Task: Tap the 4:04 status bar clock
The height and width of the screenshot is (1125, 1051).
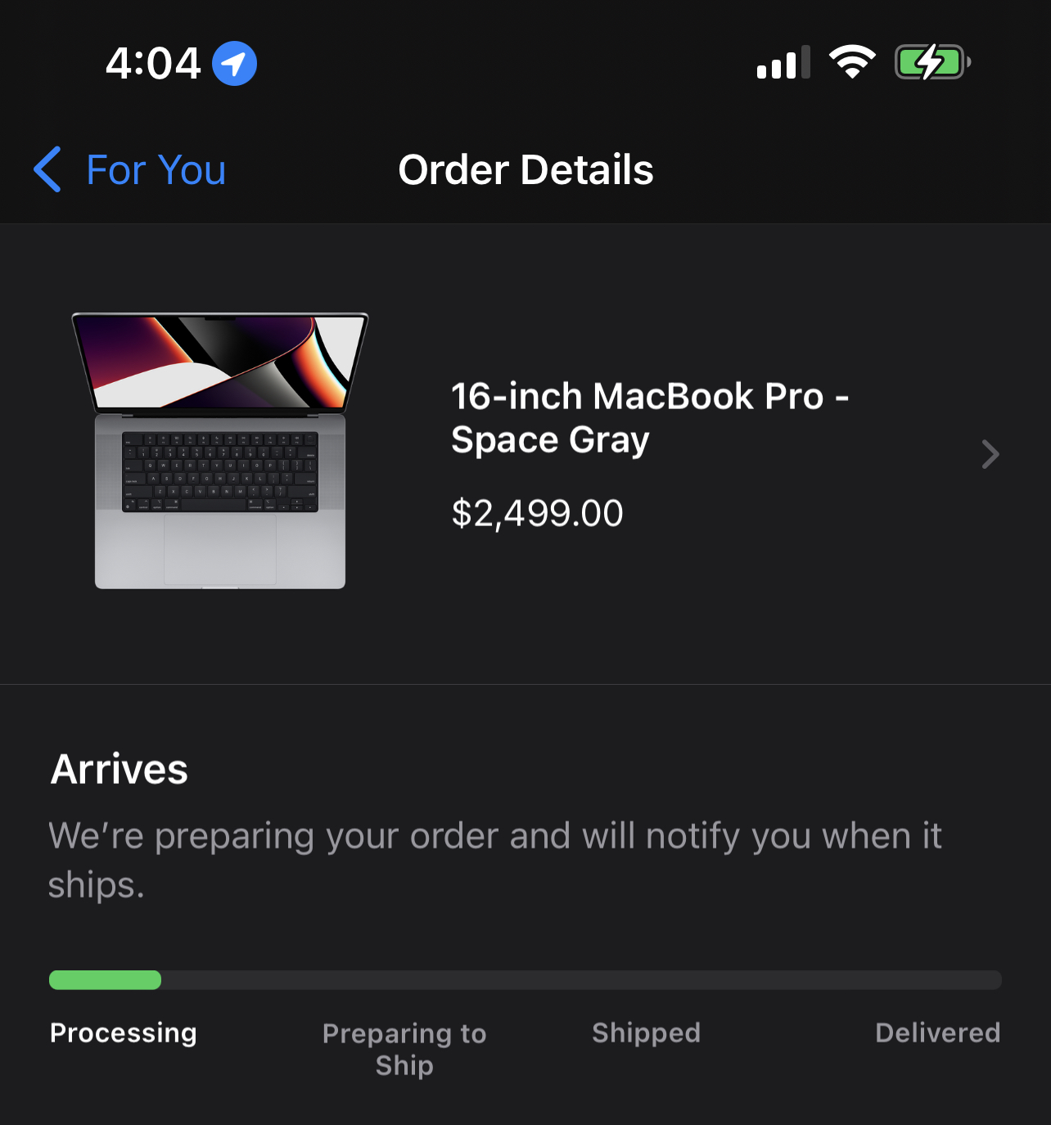Action: click(153, 63)
